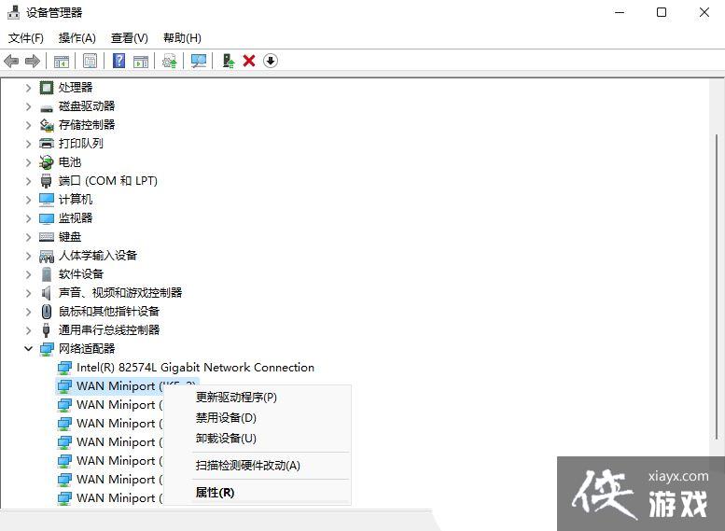Choose 属性(R) from context menu
The height and width of the screenshot is (531, 725).
coord(258,493)
